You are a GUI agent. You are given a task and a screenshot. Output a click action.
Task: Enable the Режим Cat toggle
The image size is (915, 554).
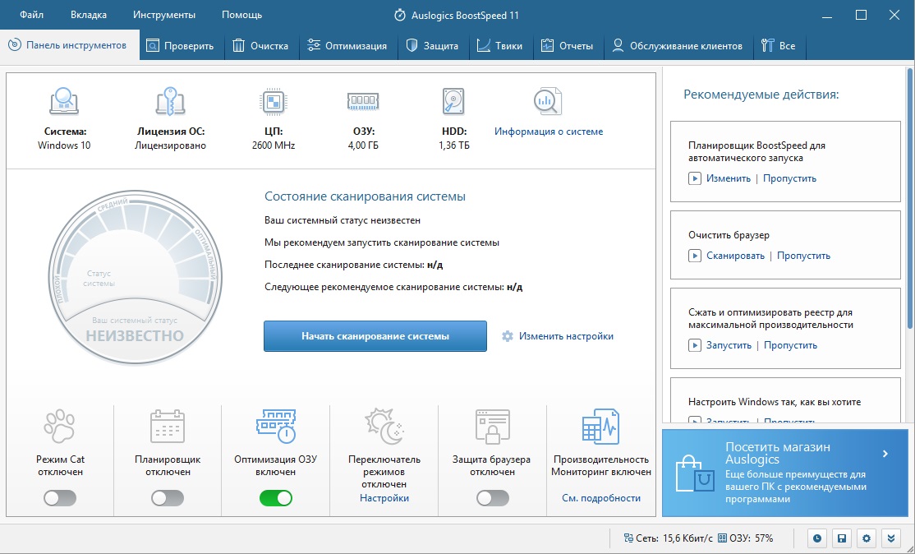click(x=59, y=498)
